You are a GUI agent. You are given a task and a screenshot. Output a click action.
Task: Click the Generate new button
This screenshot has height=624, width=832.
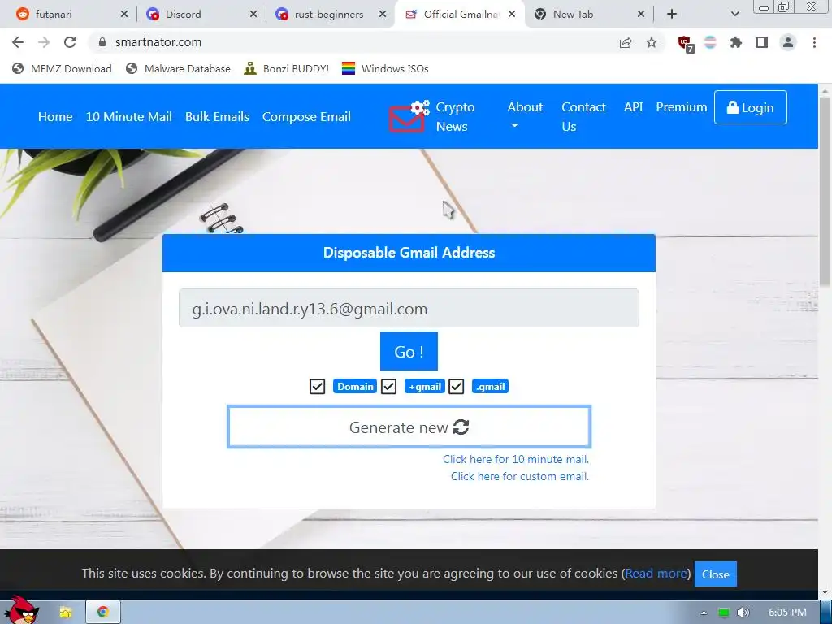(409, 427)
